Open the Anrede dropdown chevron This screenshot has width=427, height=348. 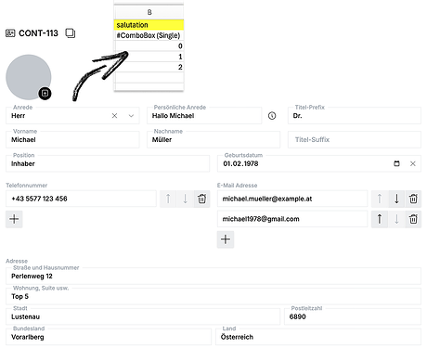tap(131, 116)
